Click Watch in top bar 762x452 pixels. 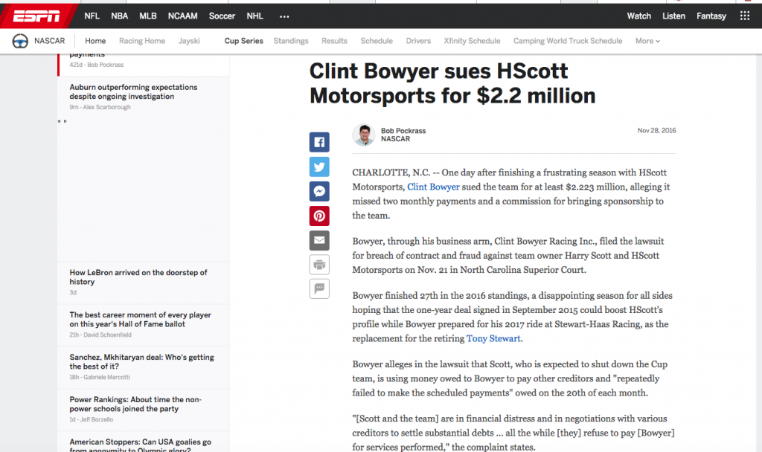coord(638,16)
